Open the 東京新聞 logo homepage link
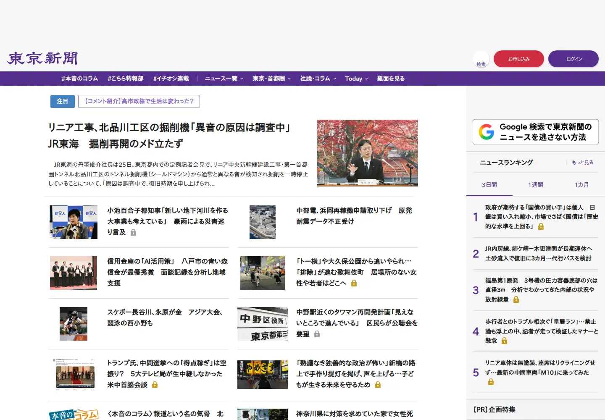Screen dimensions: 605x420 (x=42, y=58)
